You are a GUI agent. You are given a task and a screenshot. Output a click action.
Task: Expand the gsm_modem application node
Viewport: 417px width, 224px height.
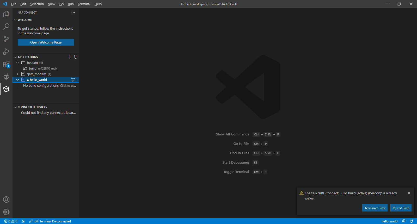click(17, 74)
